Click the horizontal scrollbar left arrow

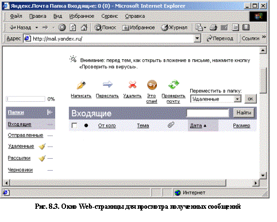[6, 183]
